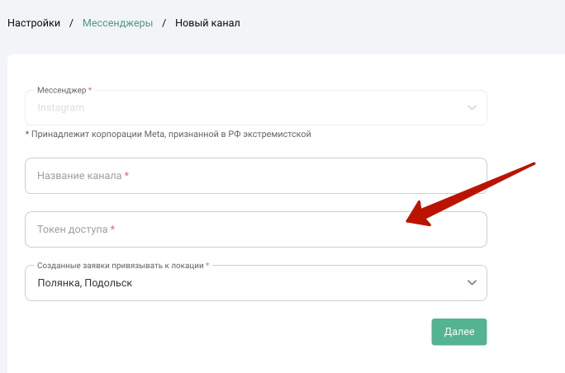565x373 pixels.
Task: Open the Мессенджеры breadcrumb link
Action: pos(117,23)
